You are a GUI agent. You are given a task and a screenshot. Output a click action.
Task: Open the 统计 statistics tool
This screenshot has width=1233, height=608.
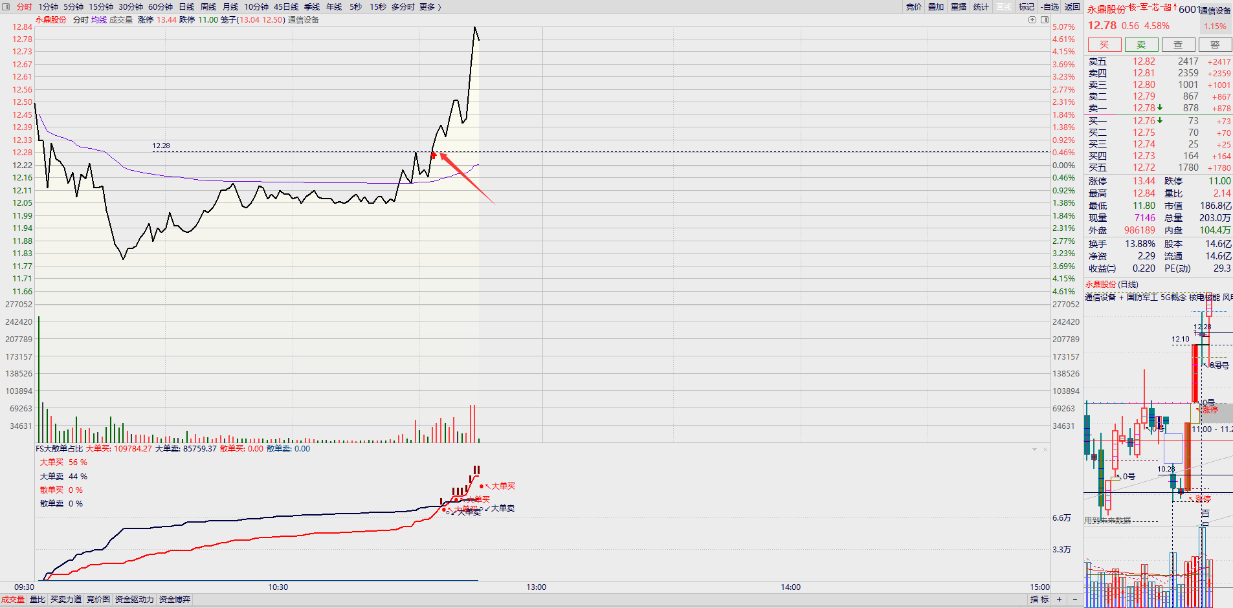[981, 6]
